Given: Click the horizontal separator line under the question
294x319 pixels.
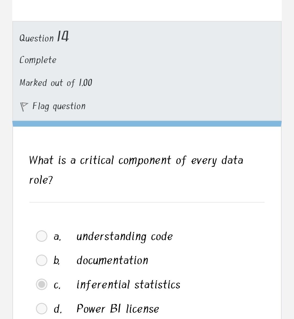Looking at the screenshot, I should 147,202.
